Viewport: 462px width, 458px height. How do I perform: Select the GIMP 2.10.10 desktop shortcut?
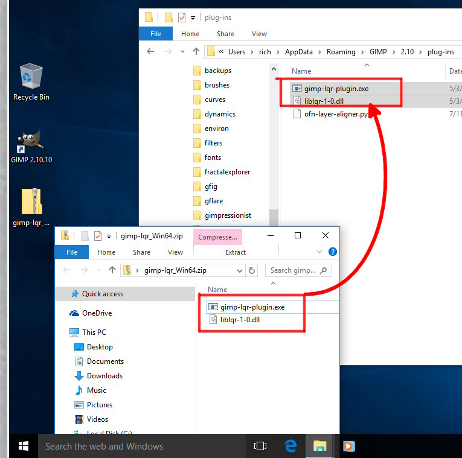pyautogui.click(x=31, y=147)
